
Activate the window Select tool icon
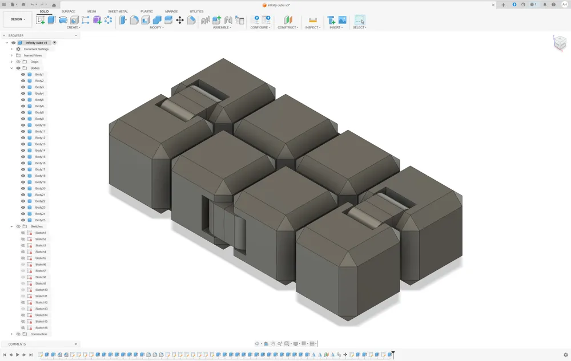click(359, 20)
